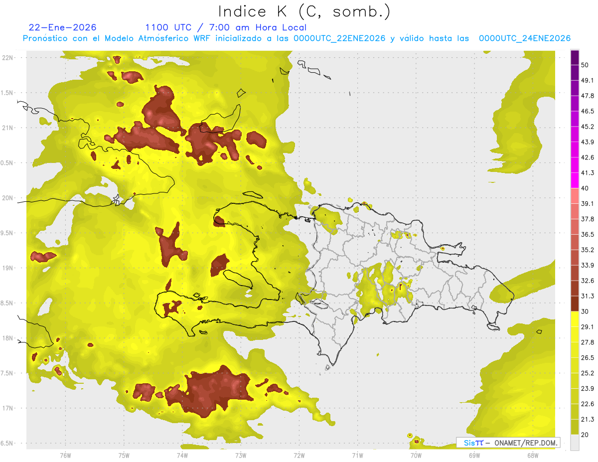Click the '37.8' scale value
The image size is (598, 462).
(588, 219)
